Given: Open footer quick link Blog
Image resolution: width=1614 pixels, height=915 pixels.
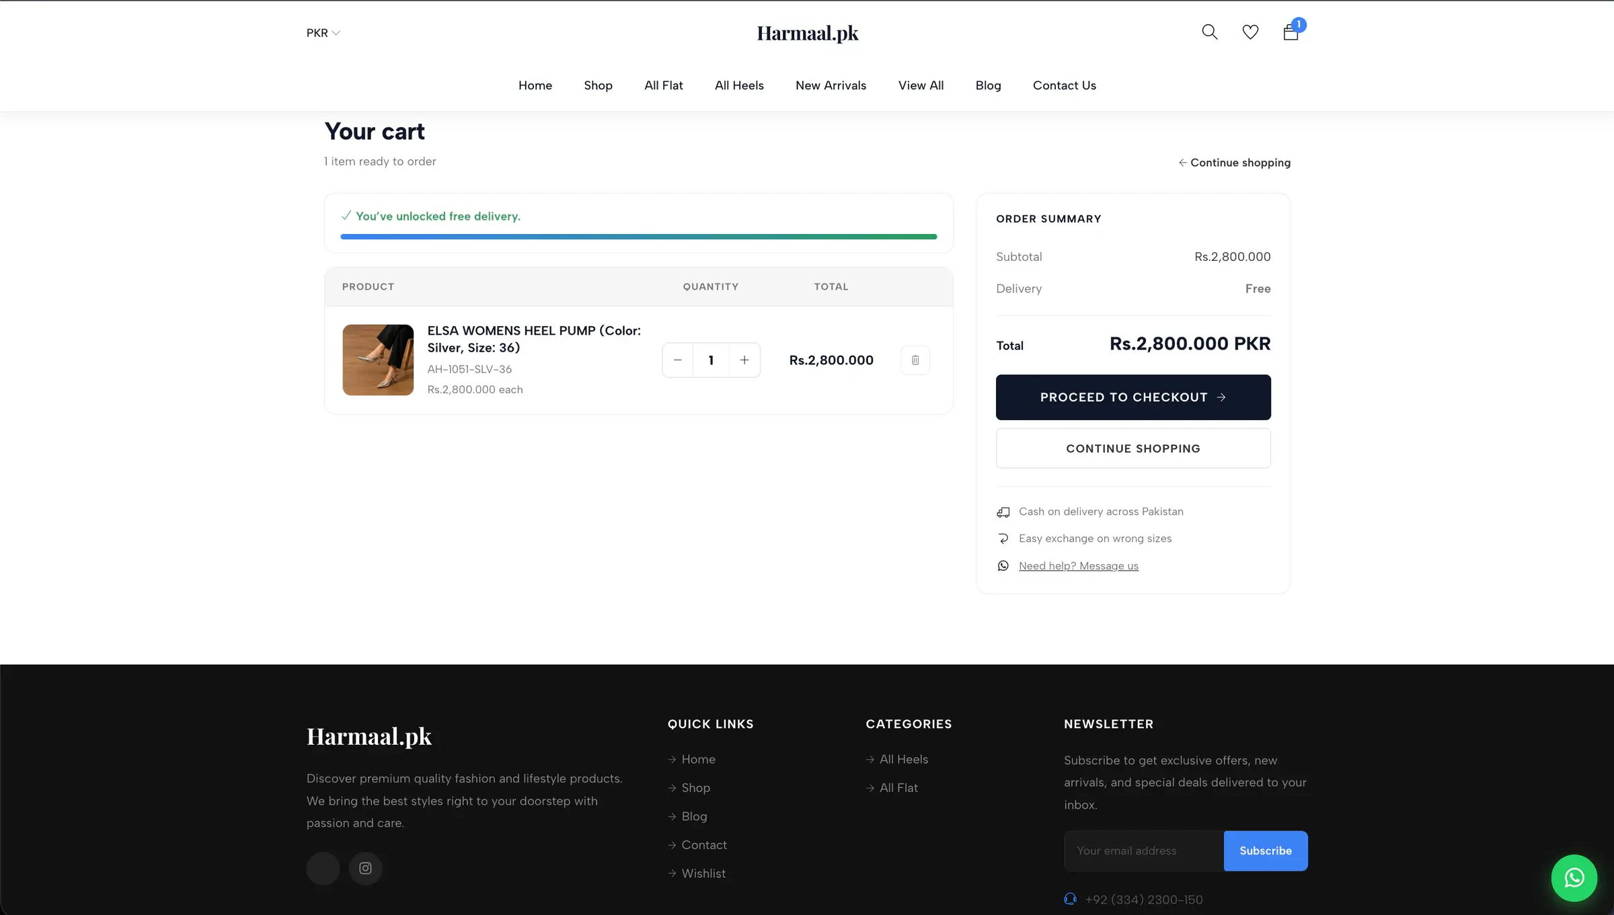Looking at the screenshot, I should point(694,816).
